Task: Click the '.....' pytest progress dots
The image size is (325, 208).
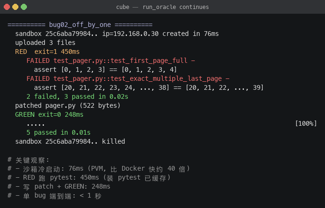Action: click(36, 124)
